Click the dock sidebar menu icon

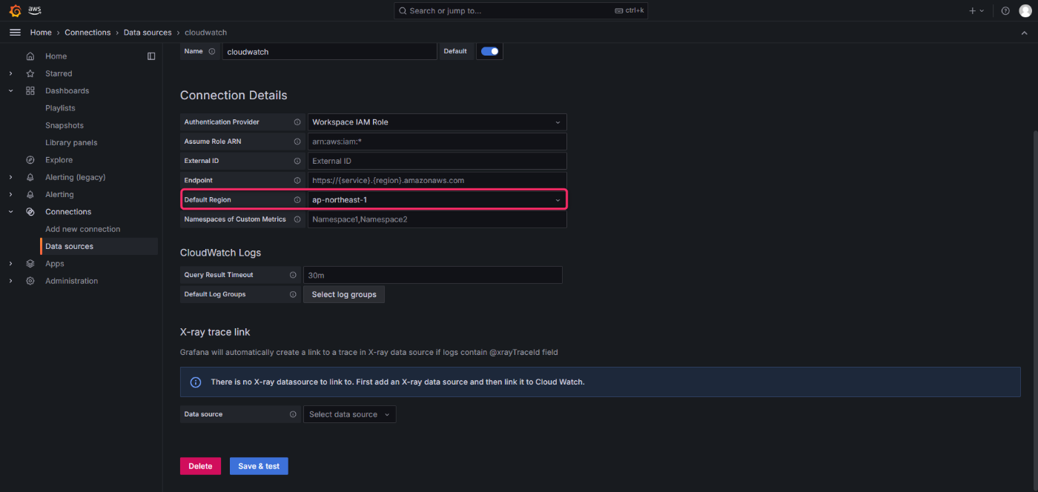click(151, 56)
